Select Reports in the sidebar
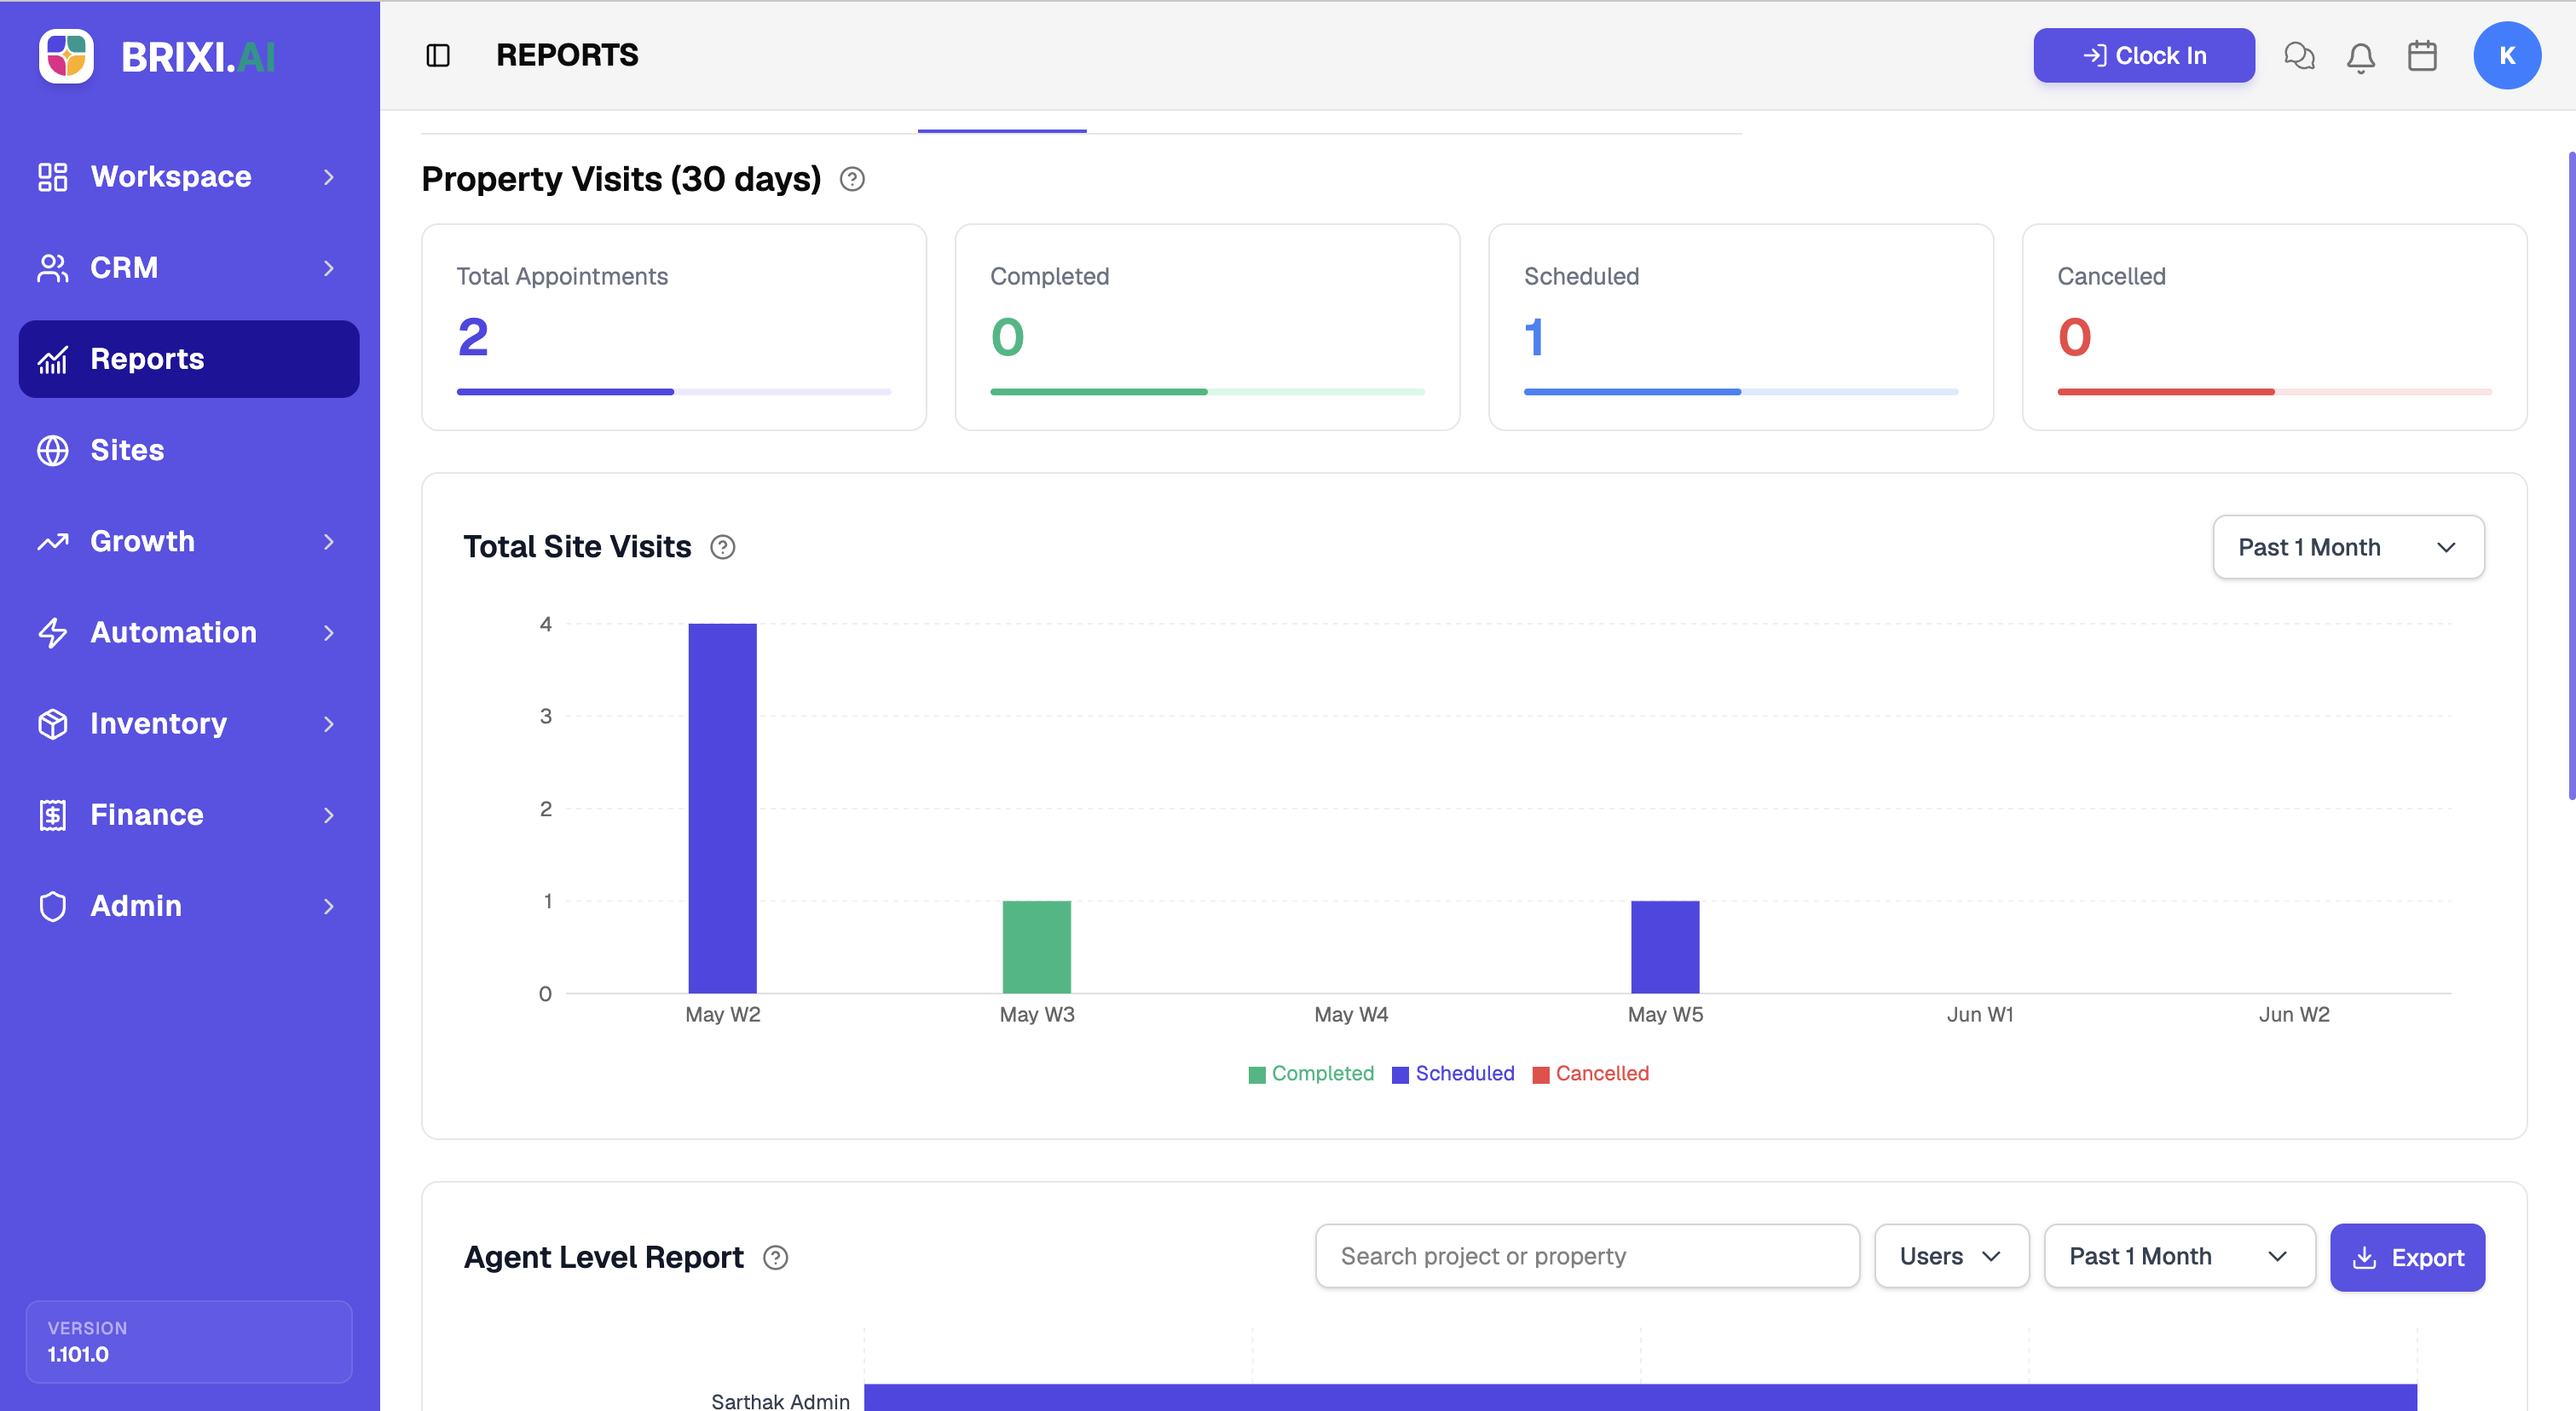 189,359
